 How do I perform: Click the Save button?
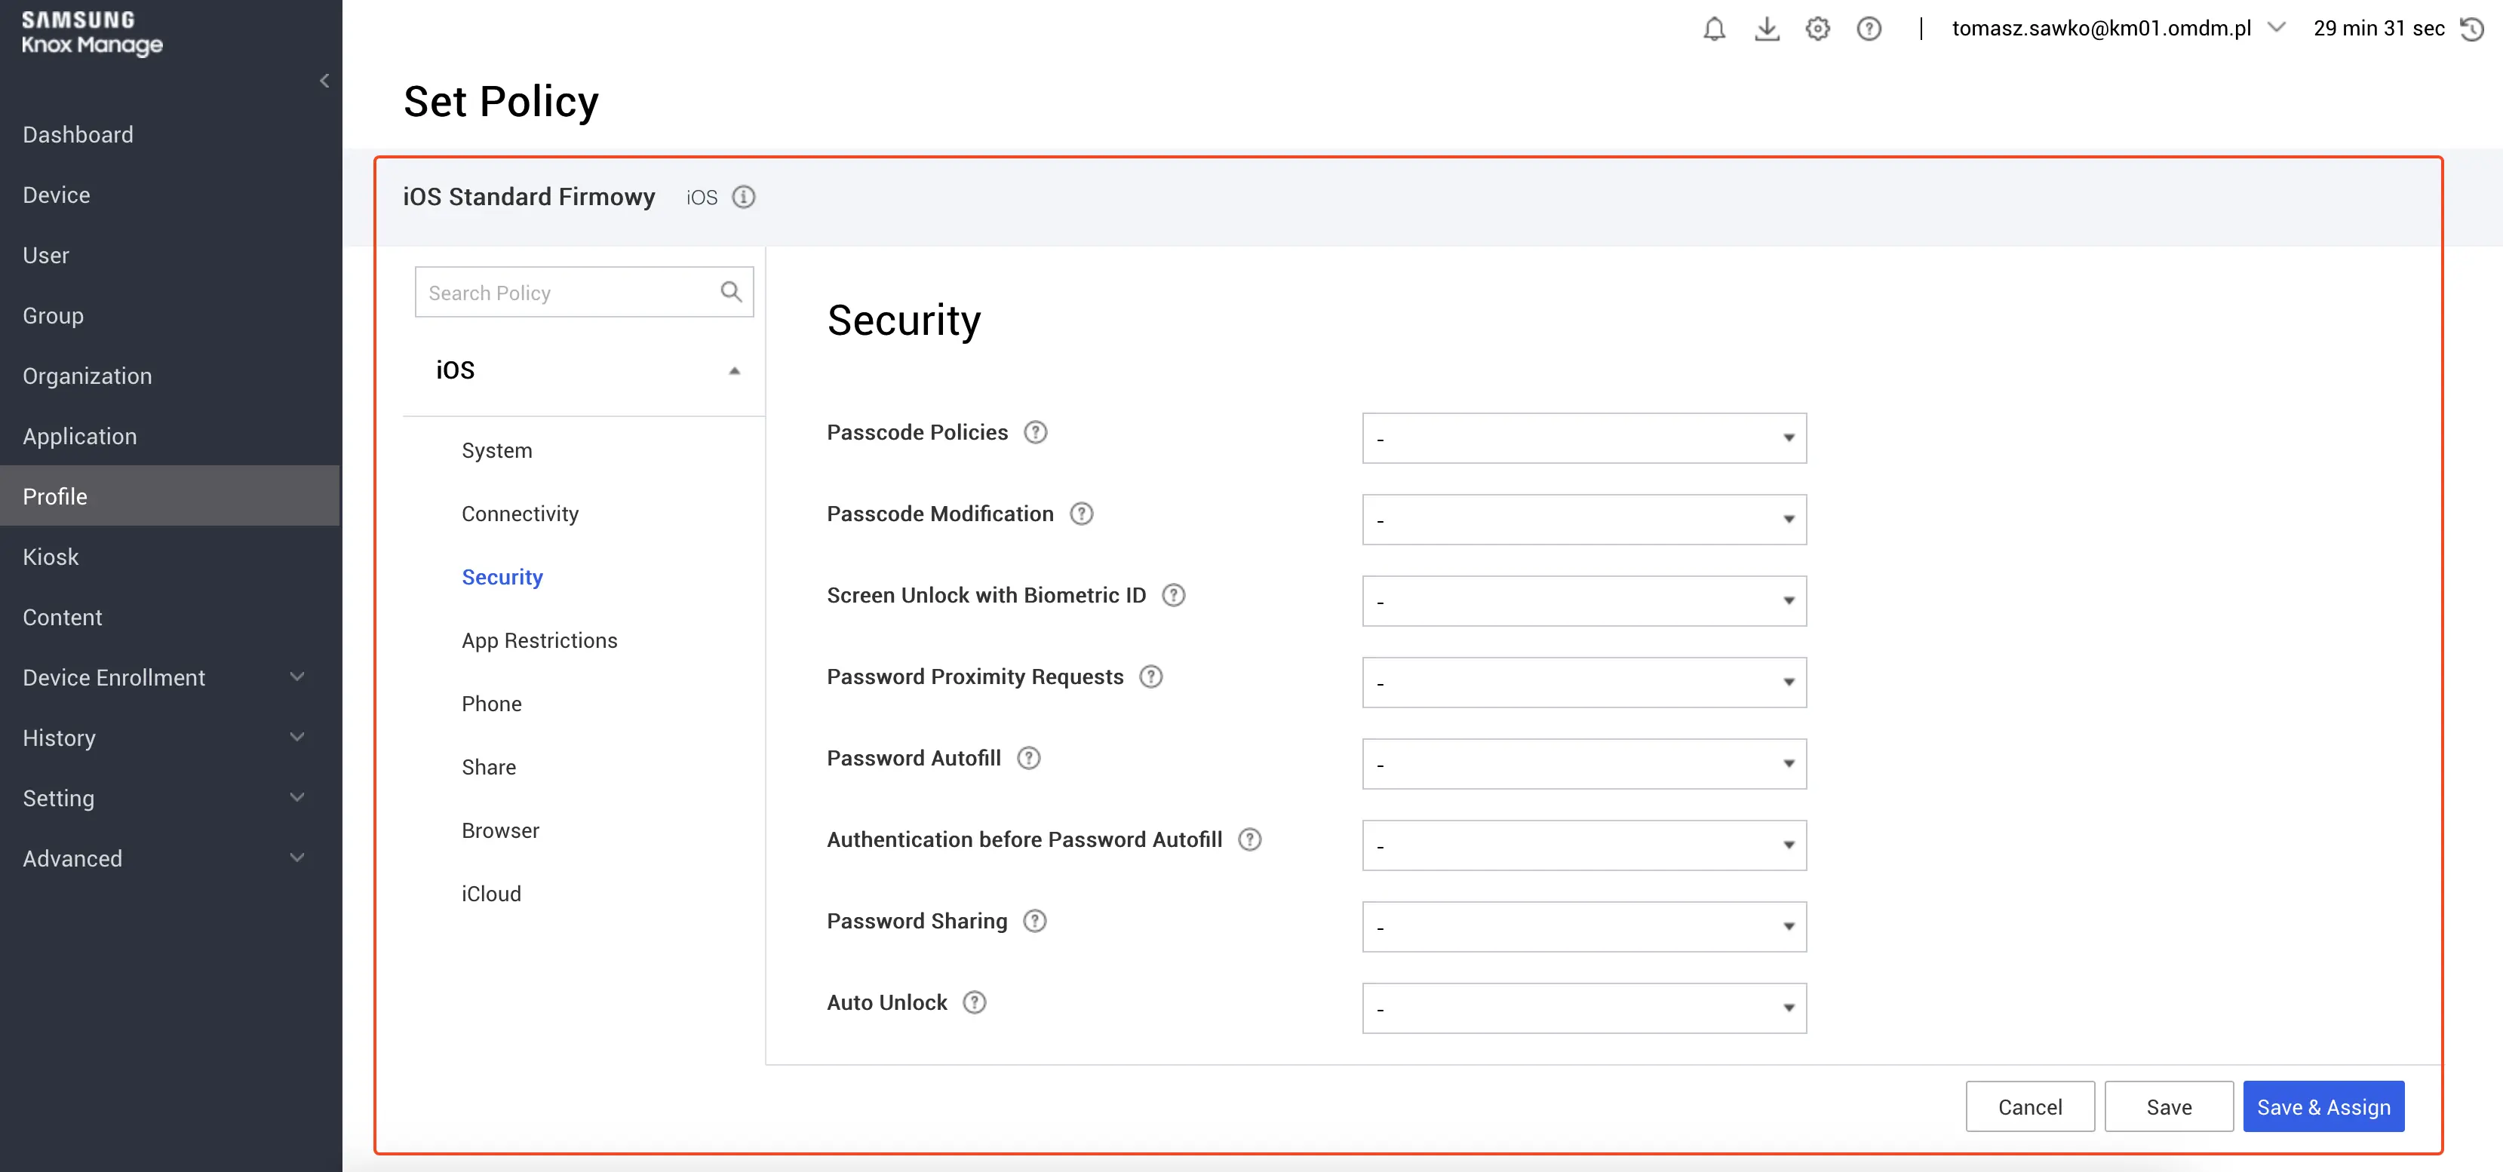point(2168,1106)
